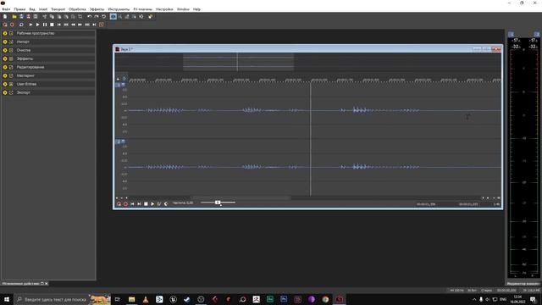Open Chrome from the taskbar
The height and width of the screenshot is (305, 542).
(x=325, y=299)
